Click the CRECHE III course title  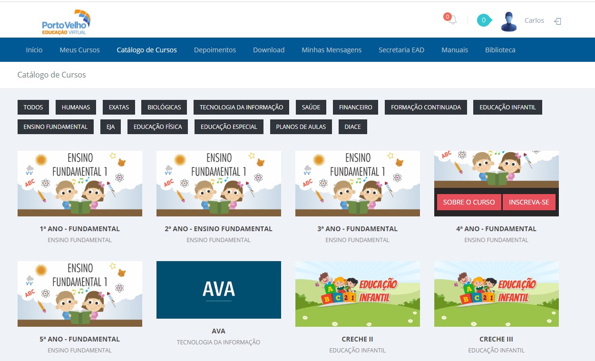point(496,339)
